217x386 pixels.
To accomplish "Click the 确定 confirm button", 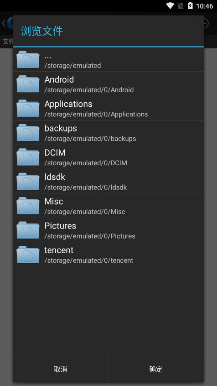I will (156, 369).
